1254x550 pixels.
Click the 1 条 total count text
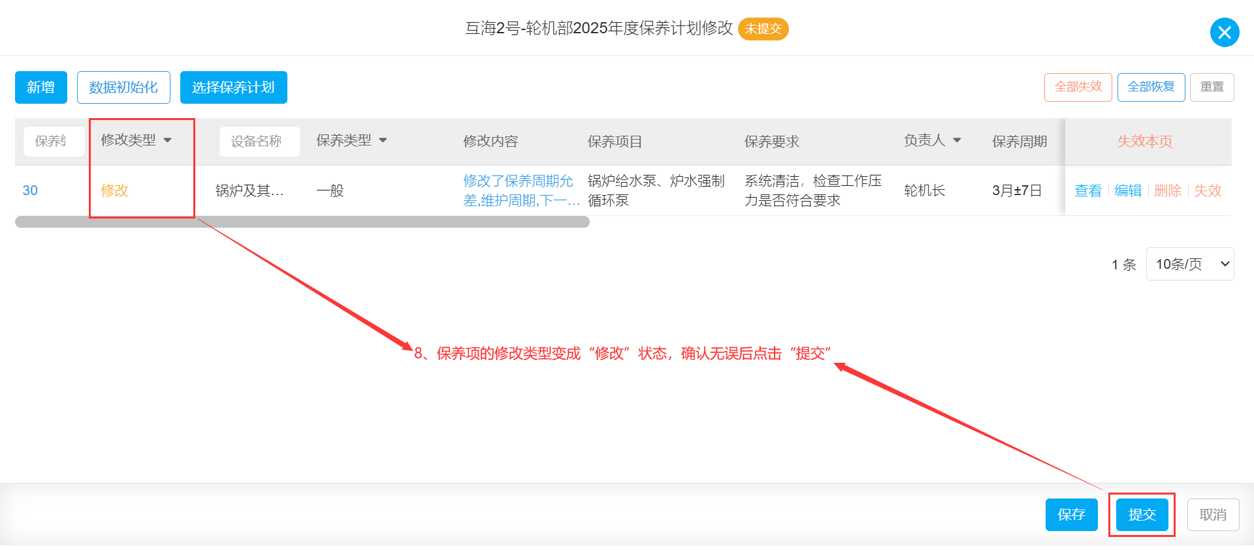click(1124, 264)
